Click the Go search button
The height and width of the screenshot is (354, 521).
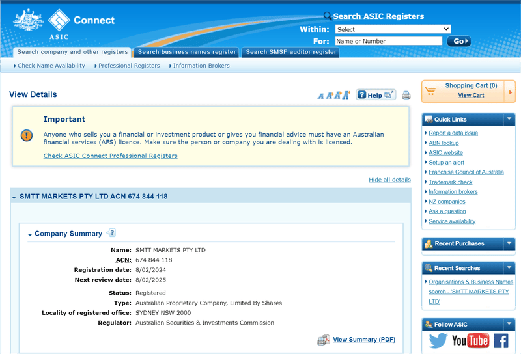[459, 41]
